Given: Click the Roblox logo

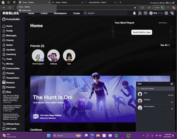Looking at the screenshot, I should (11, 13).
